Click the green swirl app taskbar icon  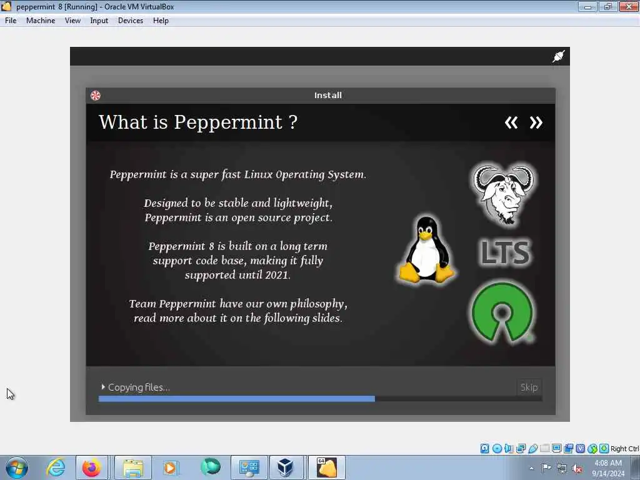pos(211,467)
